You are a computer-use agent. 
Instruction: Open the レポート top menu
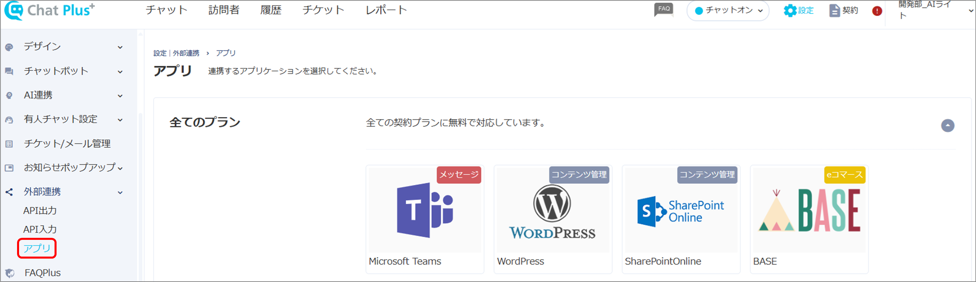[386, 10]
